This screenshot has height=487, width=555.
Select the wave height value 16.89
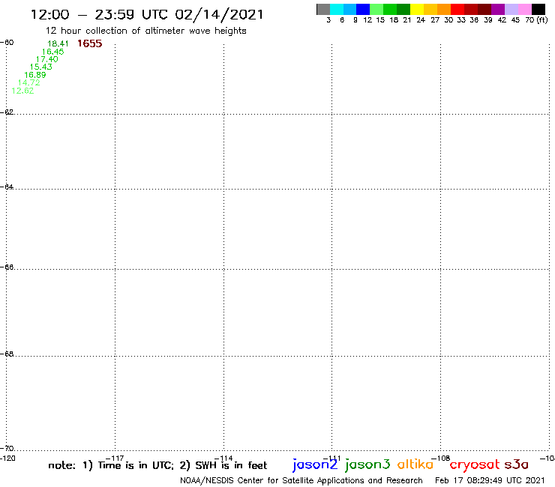(35, 75)
